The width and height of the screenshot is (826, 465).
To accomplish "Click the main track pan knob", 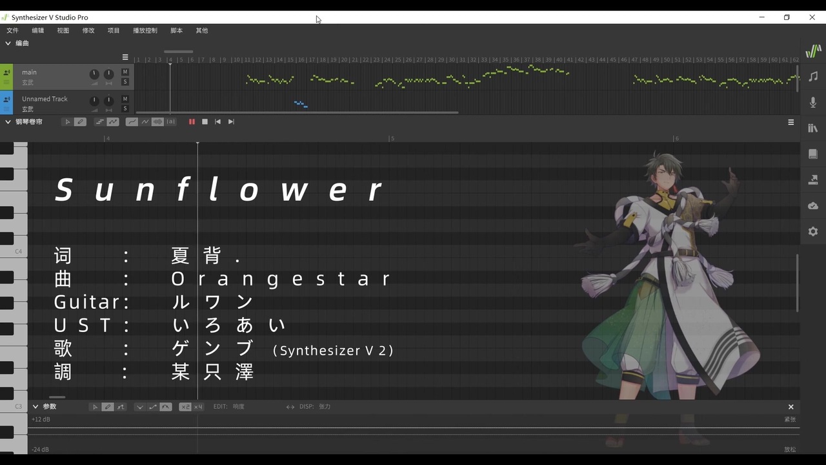I will pyautogui.click(x=108, y=74).
